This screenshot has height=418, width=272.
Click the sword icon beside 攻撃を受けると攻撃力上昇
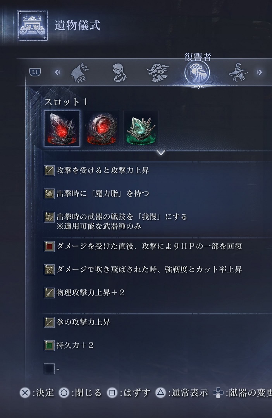coord(49,171)
